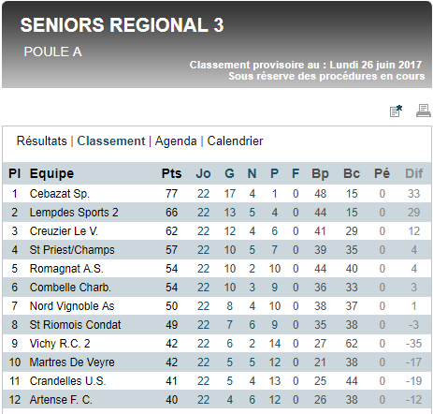Click the Creuzier Le V. team name
The height and width of the screenshot is (414, 433).
(x=64, y=231)
